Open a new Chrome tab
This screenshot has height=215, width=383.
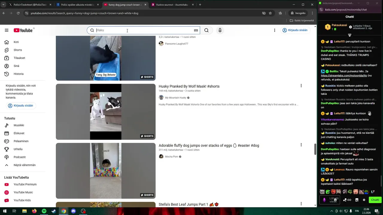click(x=200, y=5)
